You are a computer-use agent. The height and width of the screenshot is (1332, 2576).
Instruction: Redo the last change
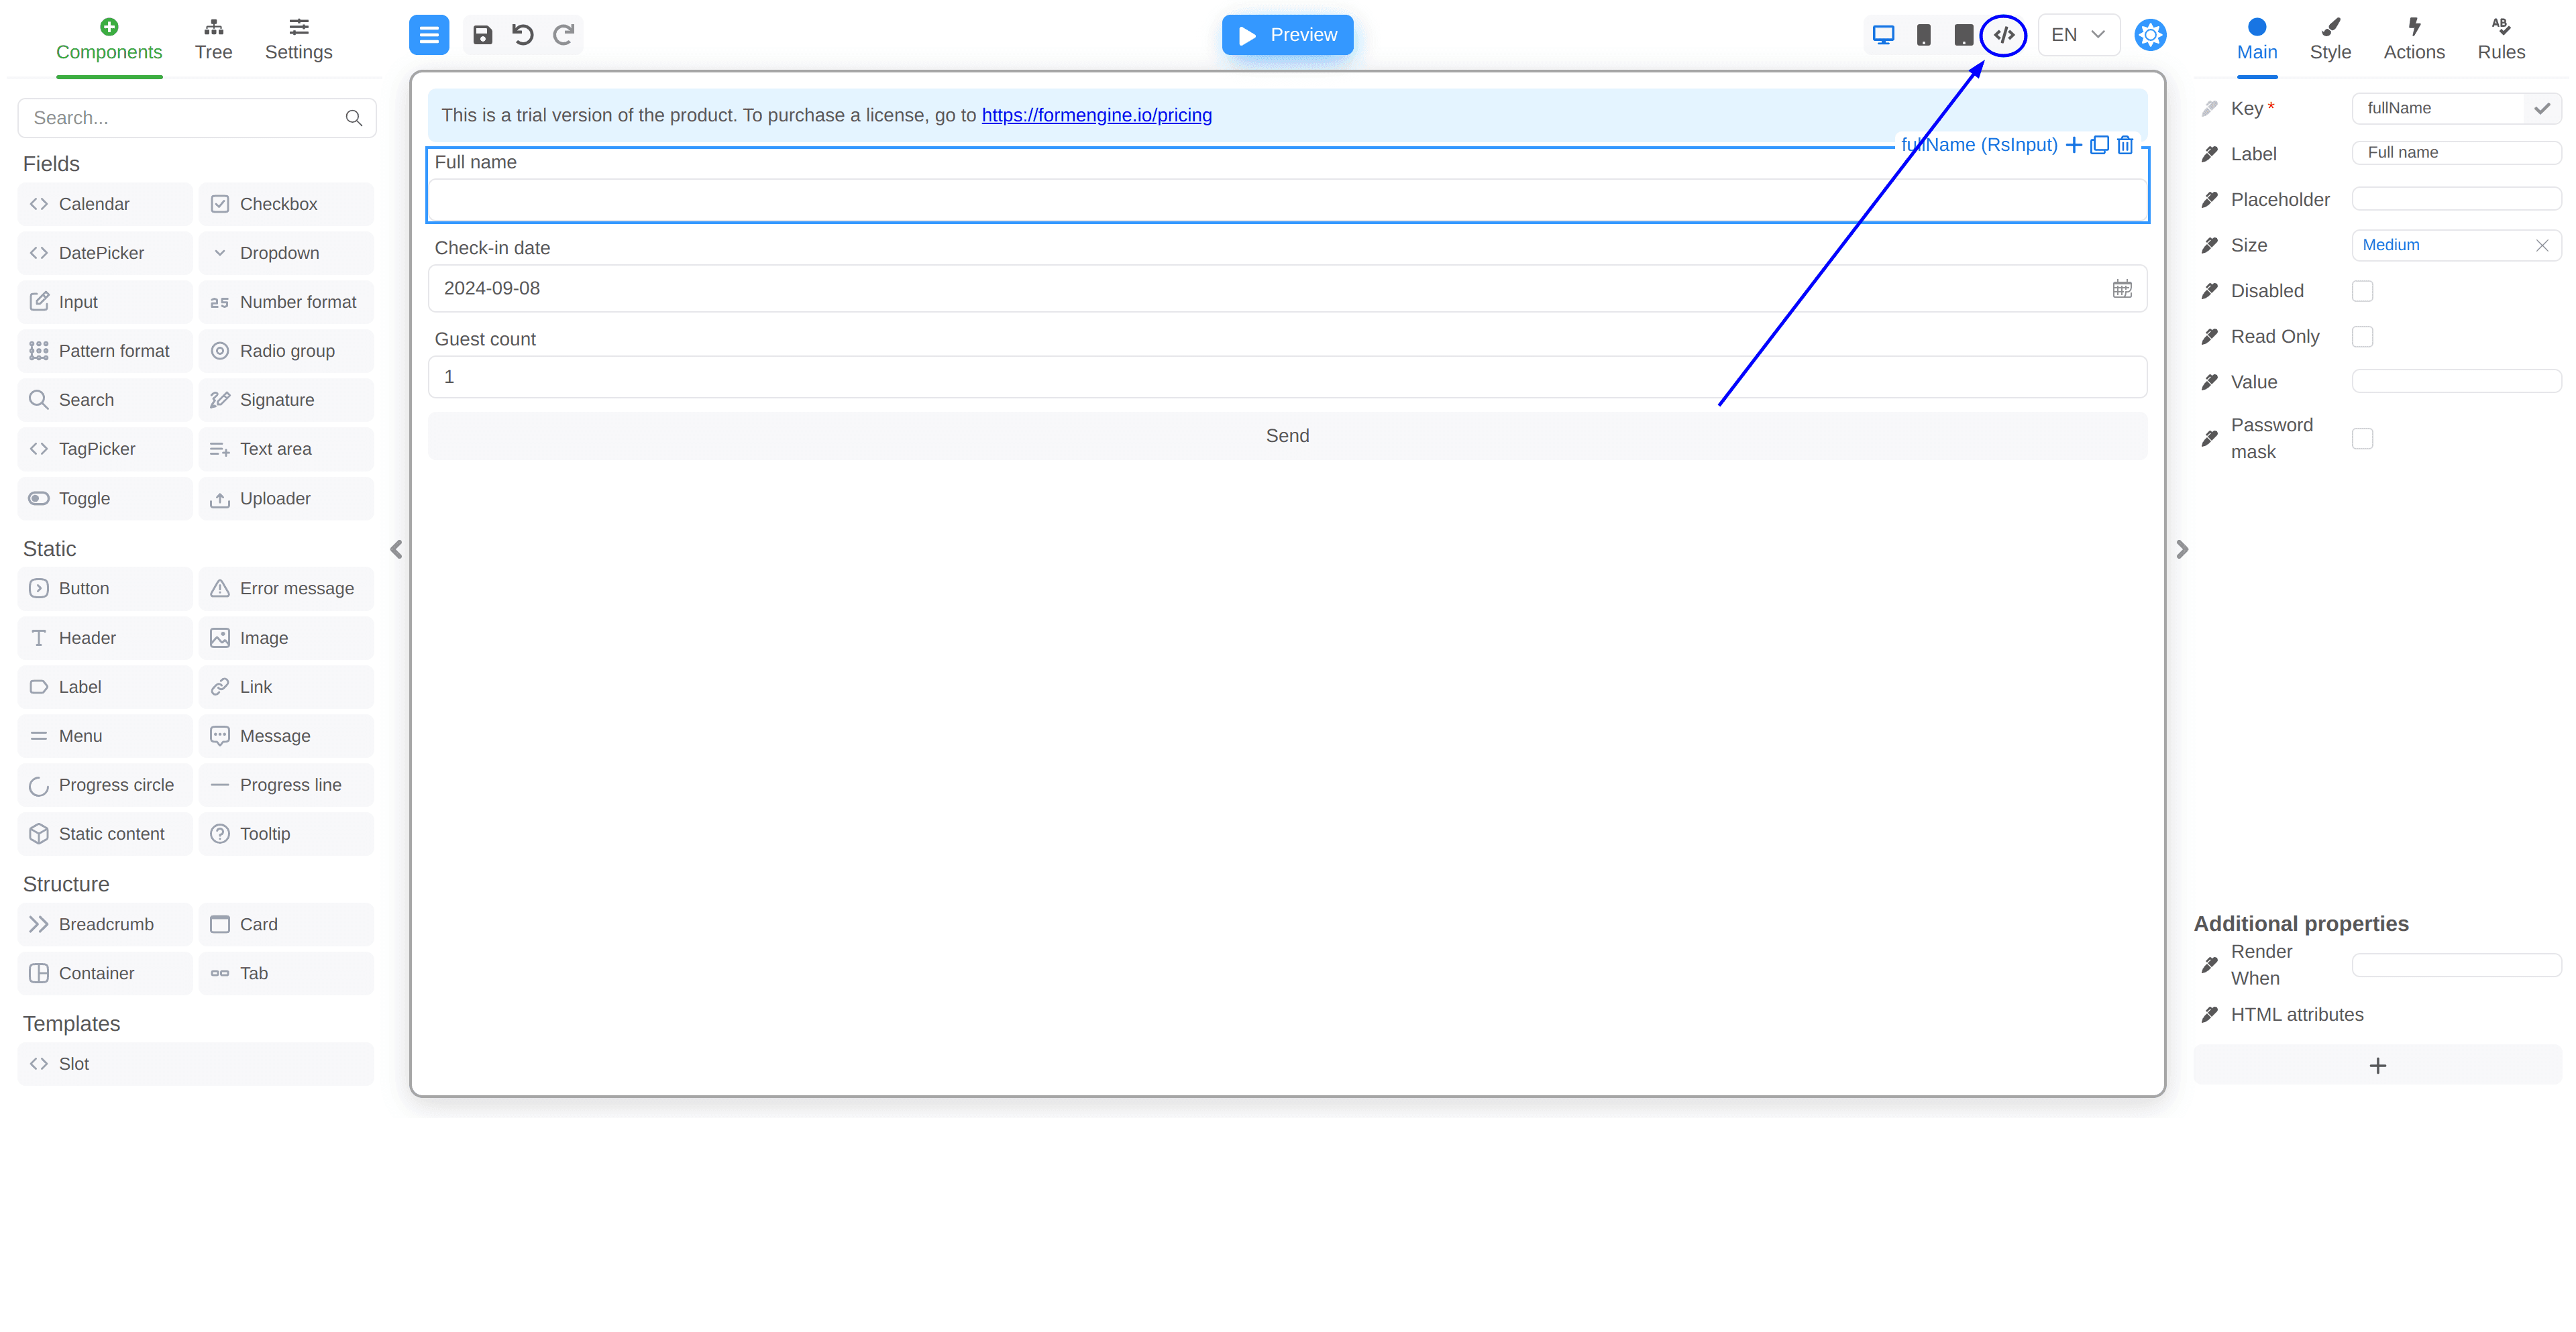click(564, 34)
